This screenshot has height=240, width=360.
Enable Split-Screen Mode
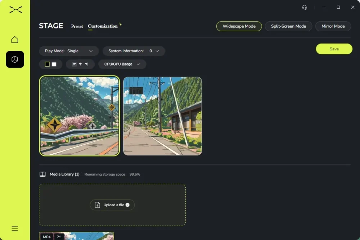point(288,26)
